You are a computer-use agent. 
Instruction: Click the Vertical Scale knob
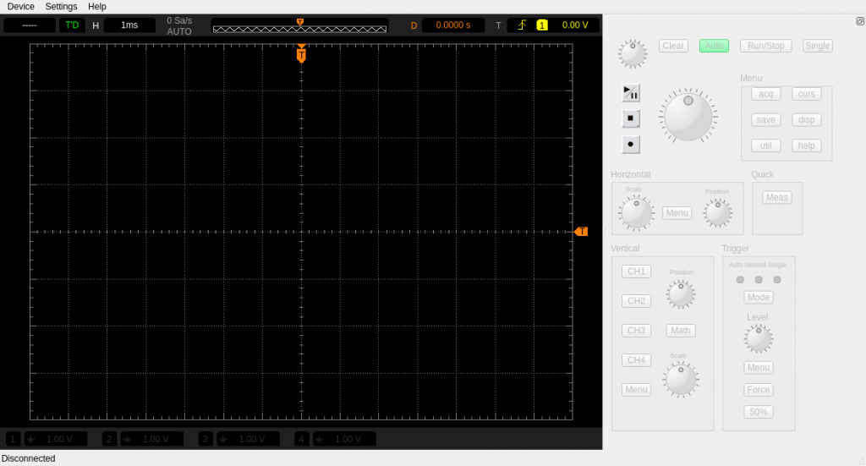pyautogui.click(x=681, y=380)
